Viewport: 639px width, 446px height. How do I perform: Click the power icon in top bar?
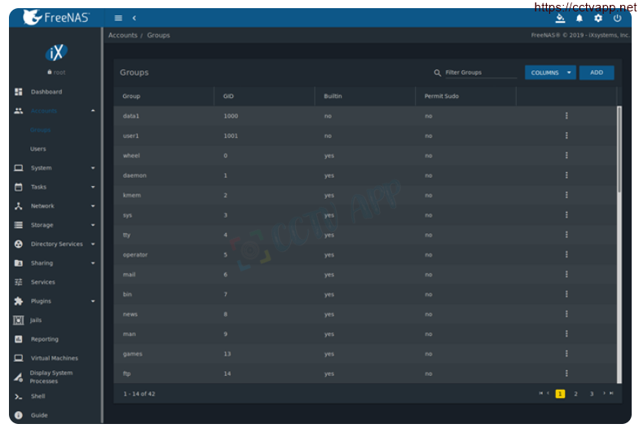[x=617, y=18]
